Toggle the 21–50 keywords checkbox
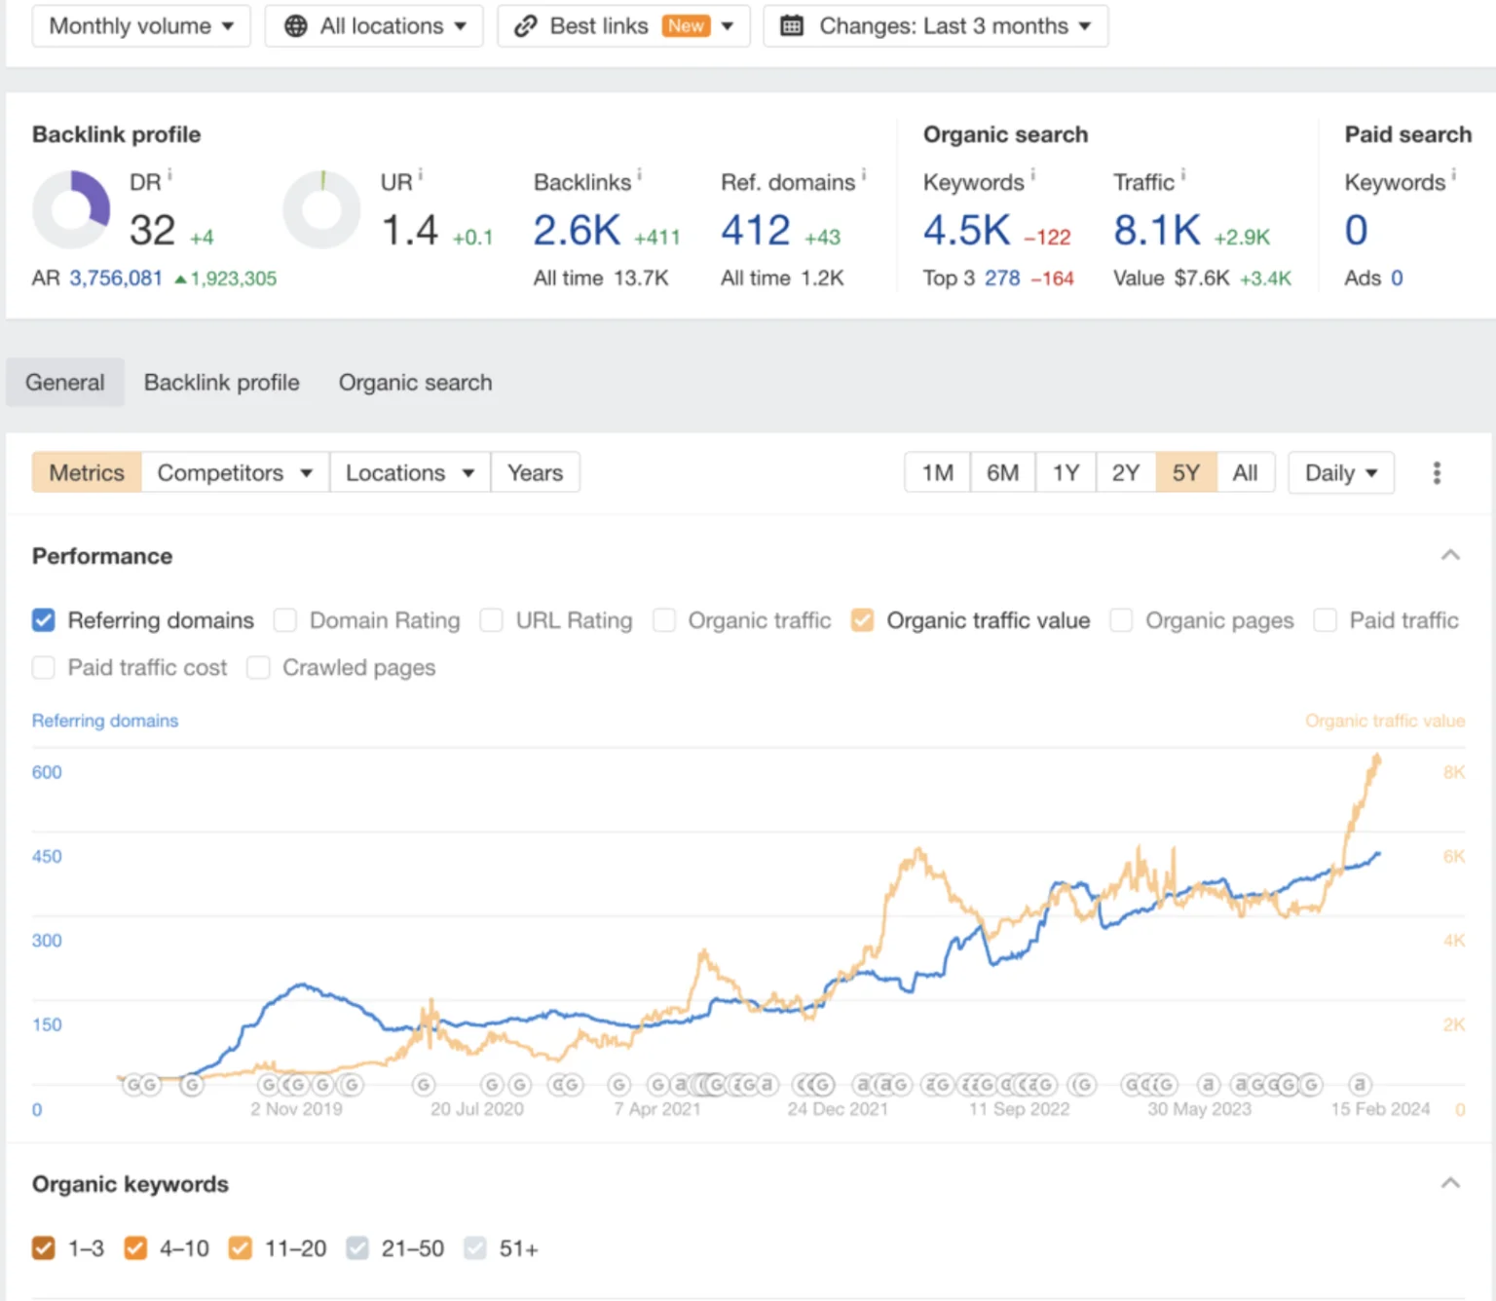1496x1301 pixels. [357, 1248]
